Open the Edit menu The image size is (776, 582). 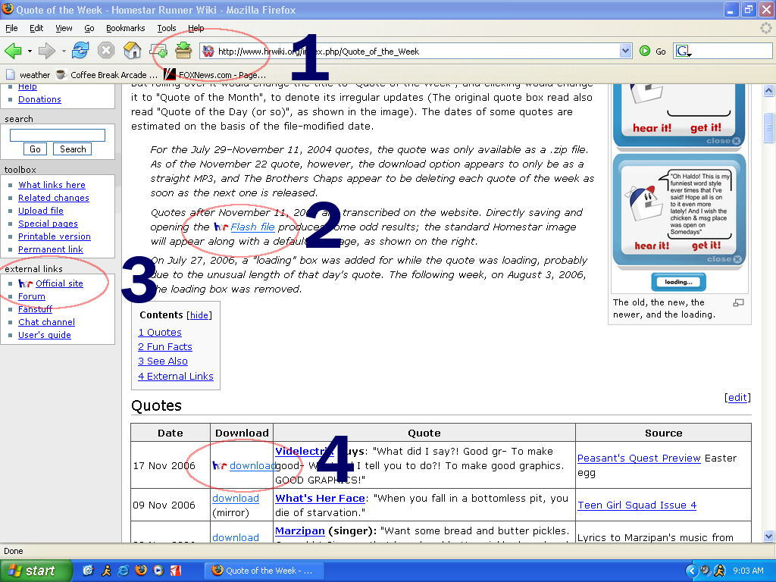[x=36, y=28]
